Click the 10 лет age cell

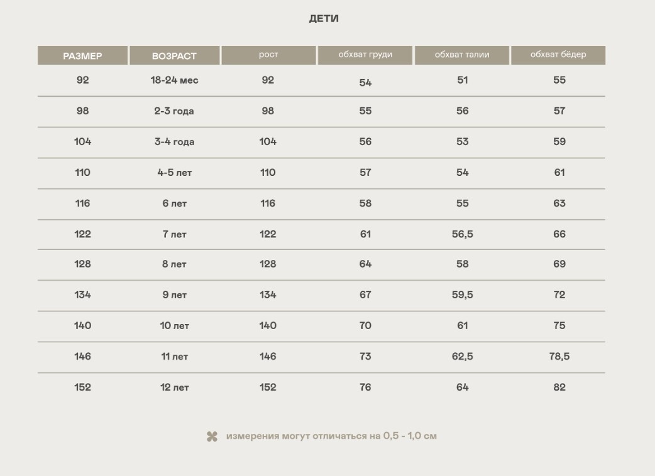(174, 325)
